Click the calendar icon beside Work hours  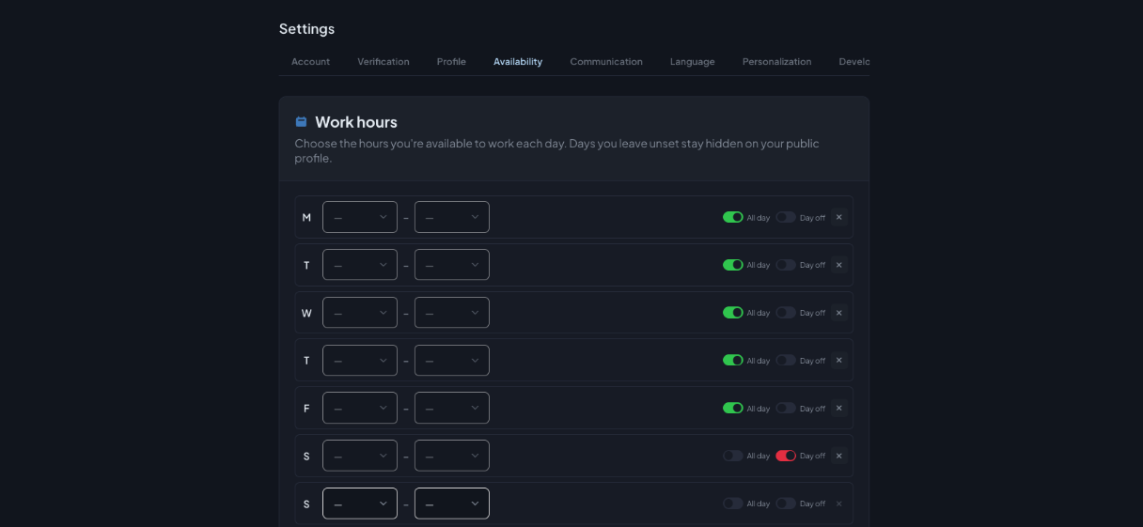(301, 122)
